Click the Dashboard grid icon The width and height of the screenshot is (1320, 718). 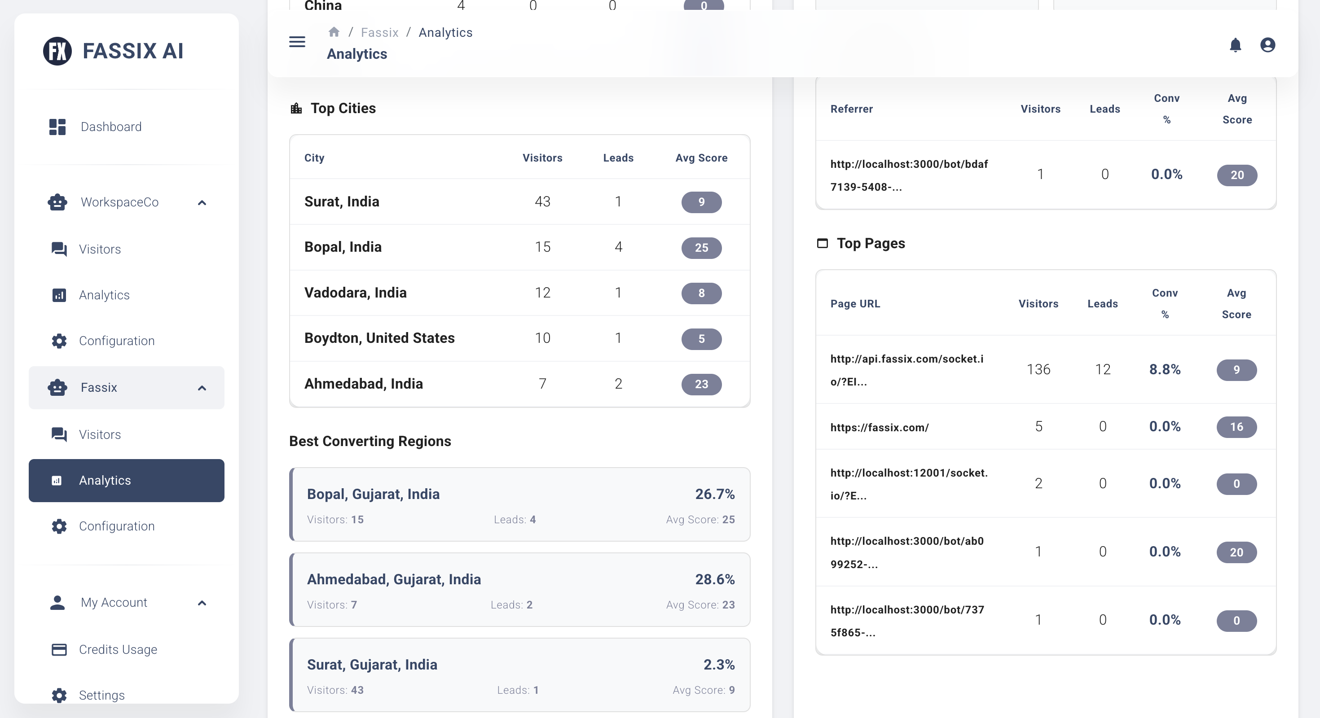click(57, 127)
